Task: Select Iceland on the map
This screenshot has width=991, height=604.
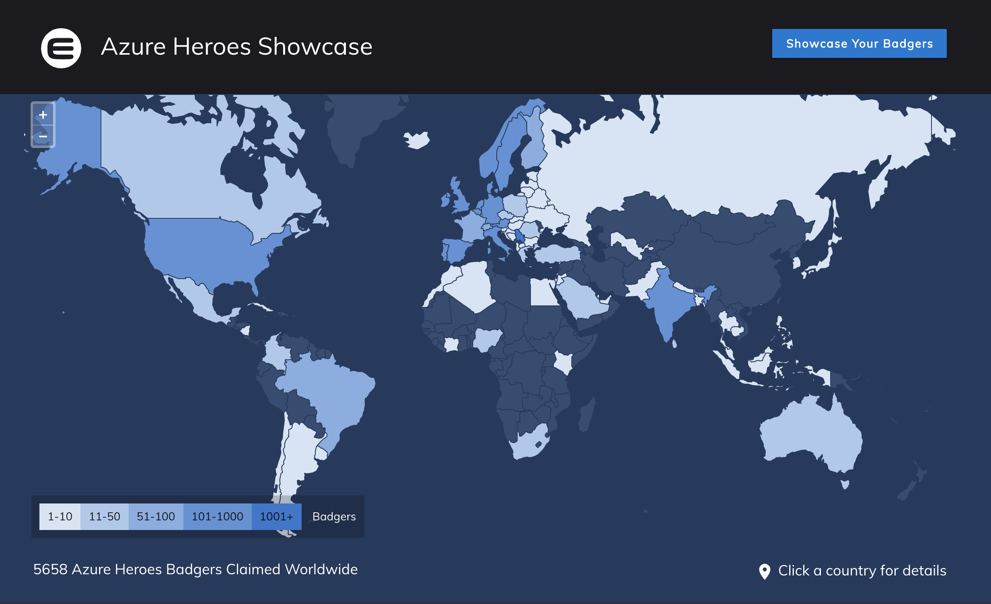Action: point(417,140)
